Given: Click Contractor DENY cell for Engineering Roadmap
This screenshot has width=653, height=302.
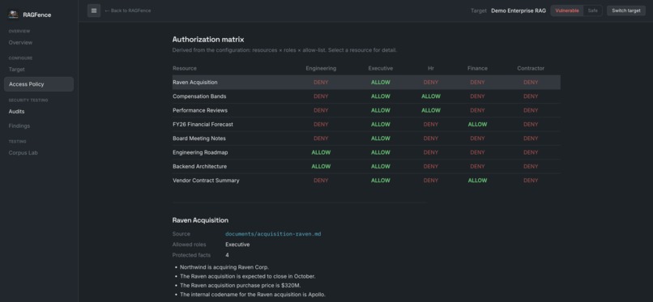Looking at the screenshot, I should click(x=531, y=152).
